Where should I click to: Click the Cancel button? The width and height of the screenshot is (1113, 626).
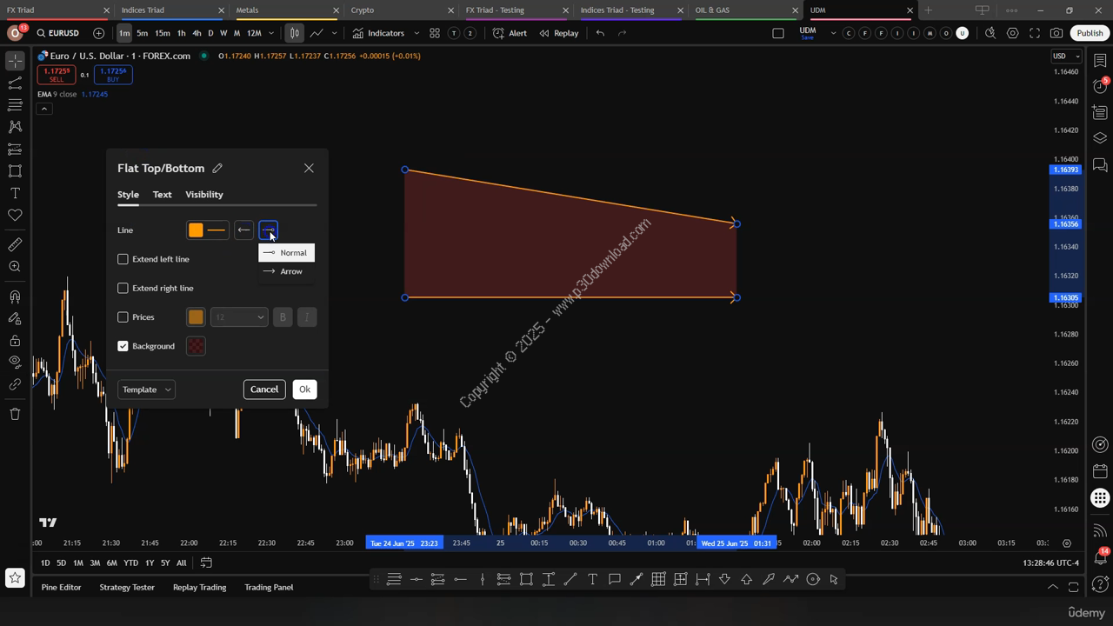pyautogui.click(x=263, y=390)
